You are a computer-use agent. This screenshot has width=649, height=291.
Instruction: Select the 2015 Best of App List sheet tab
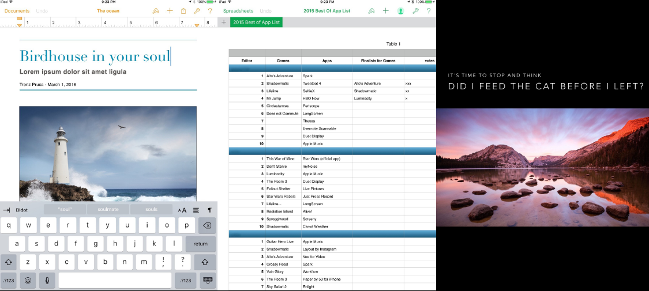tap(256, 22)
